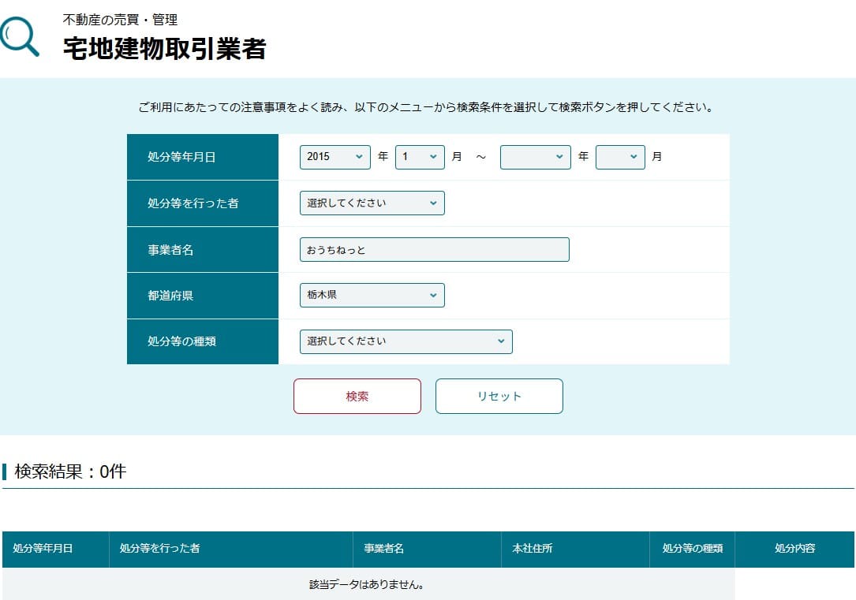Click the 不動産の売買・管理 breadcrumb text
Screen dimensions: 856x600
(x=119, y=20)
